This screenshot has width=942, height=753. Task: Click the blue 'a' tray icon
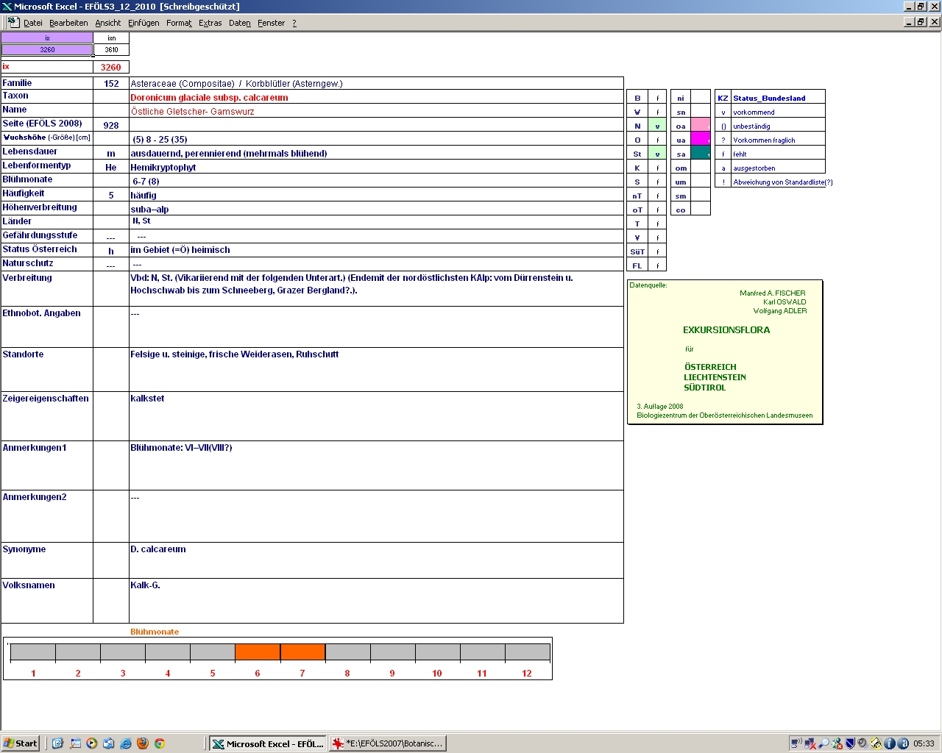903,743
